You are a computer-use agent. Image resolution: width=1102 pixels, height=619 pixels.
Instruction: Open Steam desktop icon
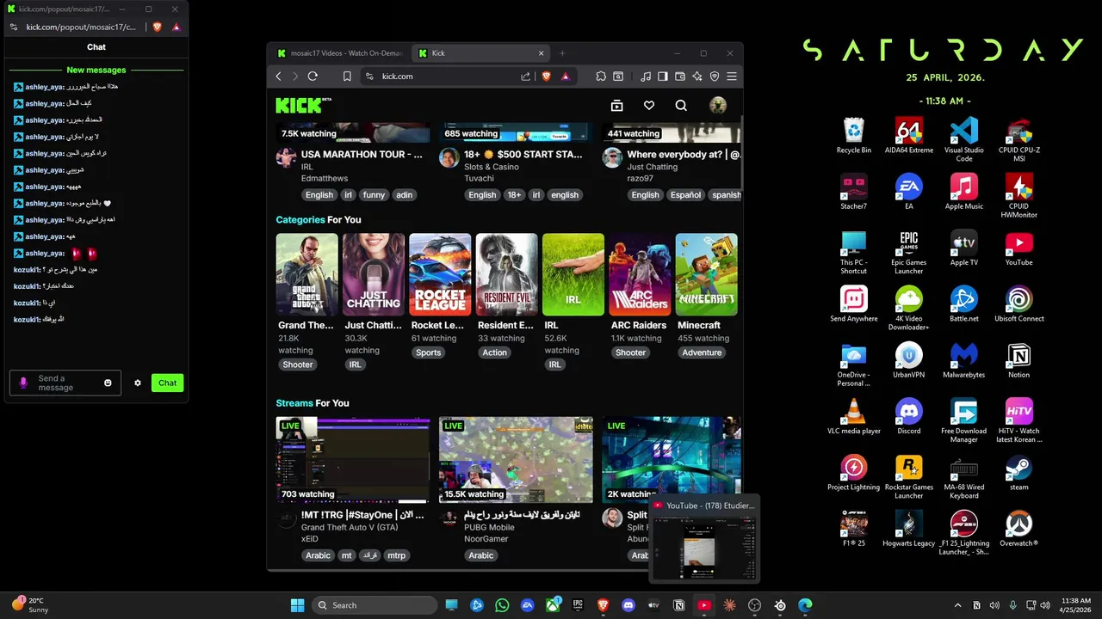[x=1019, y=473]
